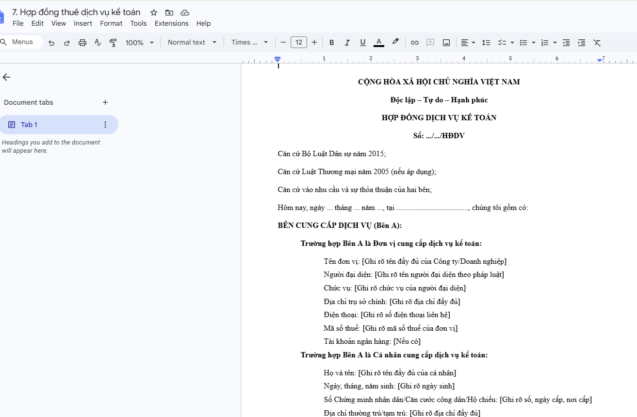Viewport: 637px width, 417px height.
Task: Toggle Bold formatting
Action: 332,43
